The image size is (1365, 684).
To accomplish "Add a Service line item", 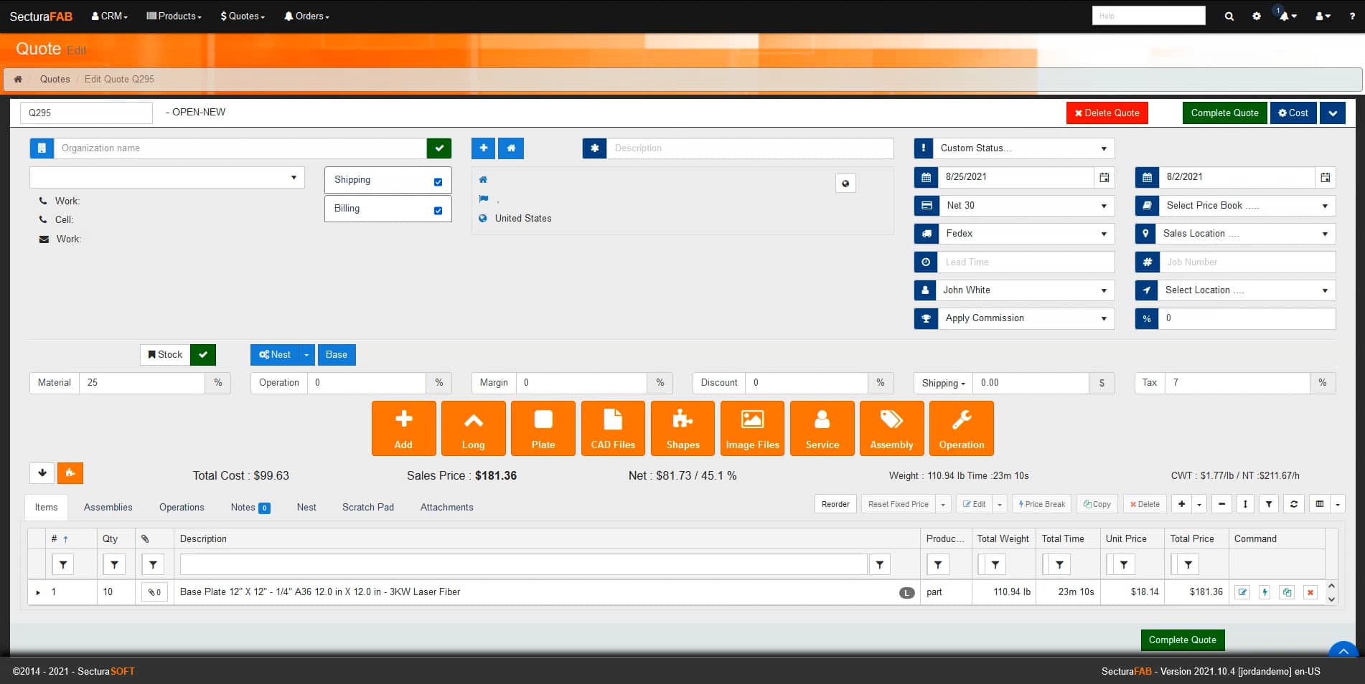I will pos(822,428).
